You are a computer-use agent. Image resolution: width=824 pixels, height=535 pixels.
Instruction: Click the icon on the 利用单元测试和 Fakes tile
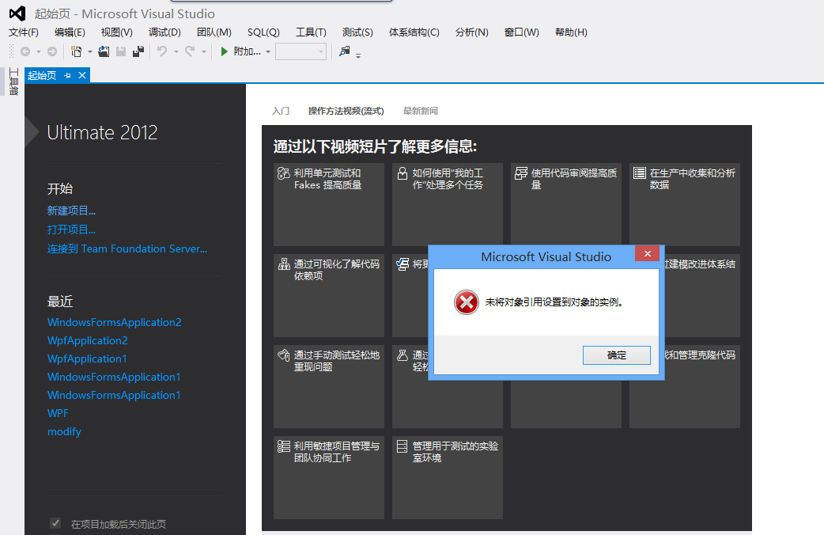283,173
